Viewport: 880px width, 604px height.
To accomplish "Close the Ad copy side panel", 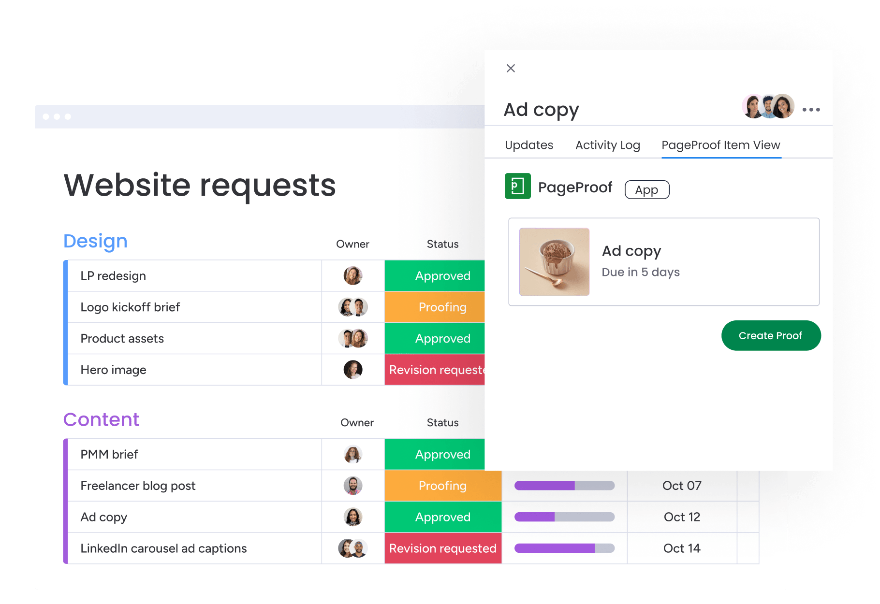I will click(x=511, y=68).
